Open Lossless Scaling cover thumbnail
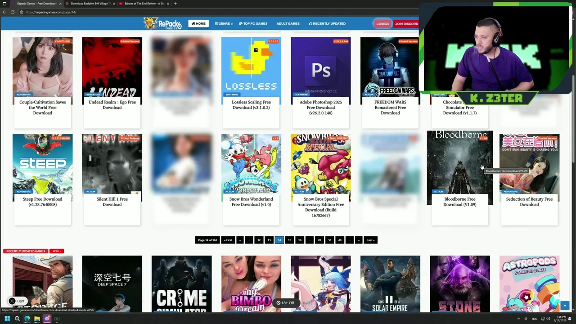This screenshot has height=324, width=576. pos(251,67)
